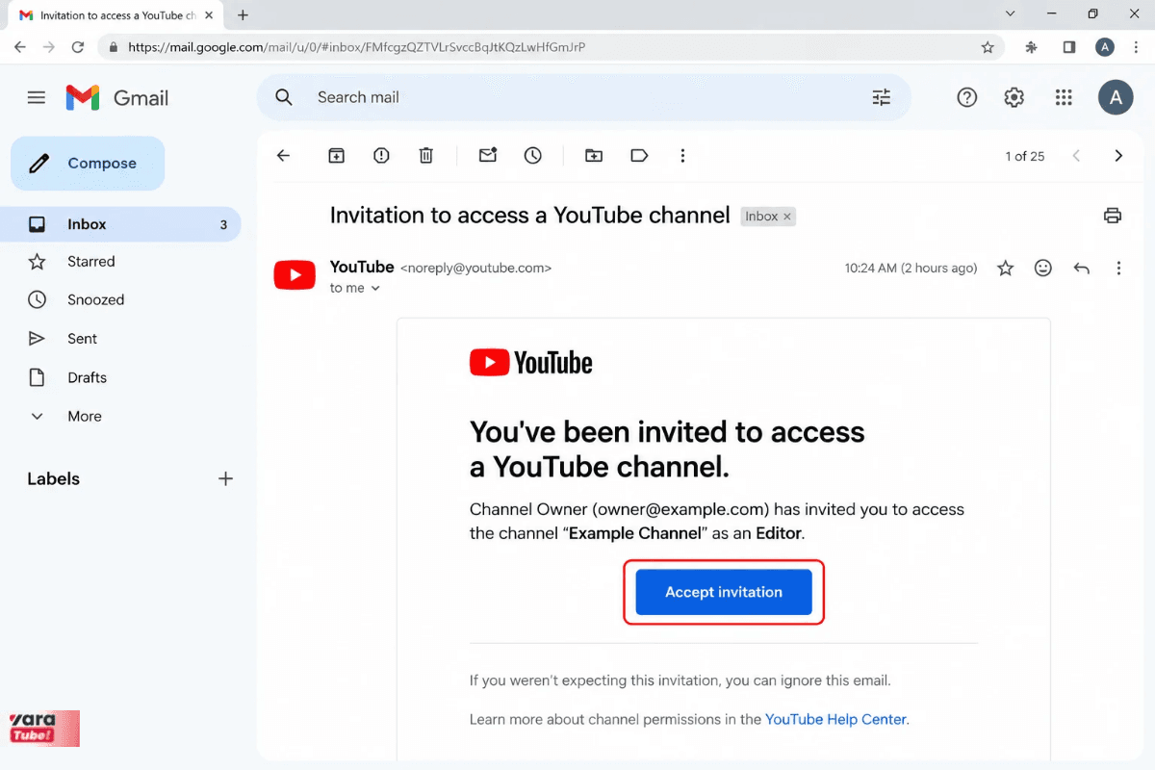The height and width of the screenshot is (770, 1155).
Task: Star the YouTube invitation email
Action: 1006,269
